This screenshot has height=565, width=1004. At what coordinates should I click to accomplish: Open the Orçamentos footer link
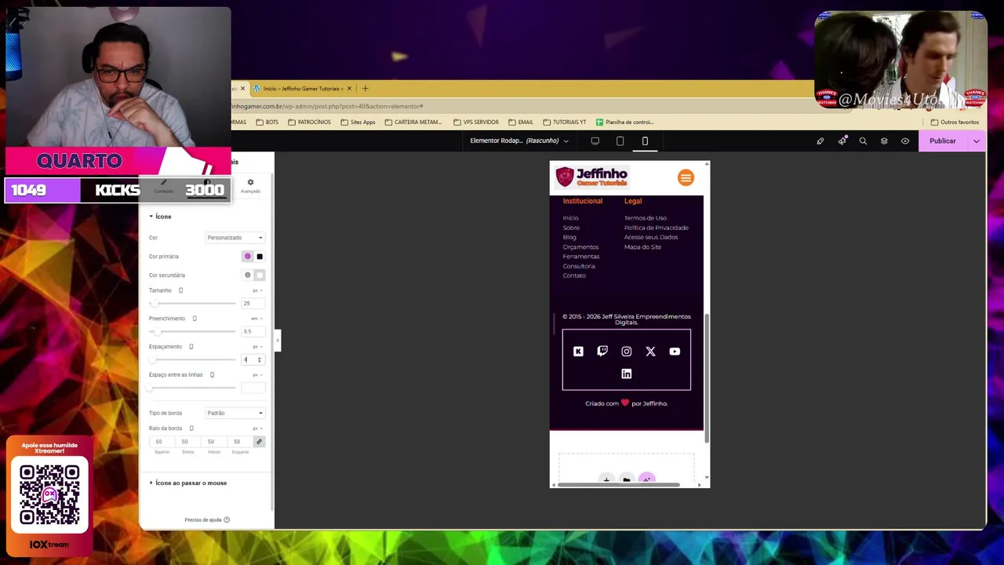[580, 247]
